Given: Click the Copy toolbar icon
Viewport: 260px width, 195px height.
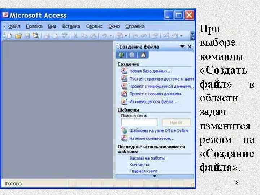Looking at the screenshot, I should tap(84, 36).
